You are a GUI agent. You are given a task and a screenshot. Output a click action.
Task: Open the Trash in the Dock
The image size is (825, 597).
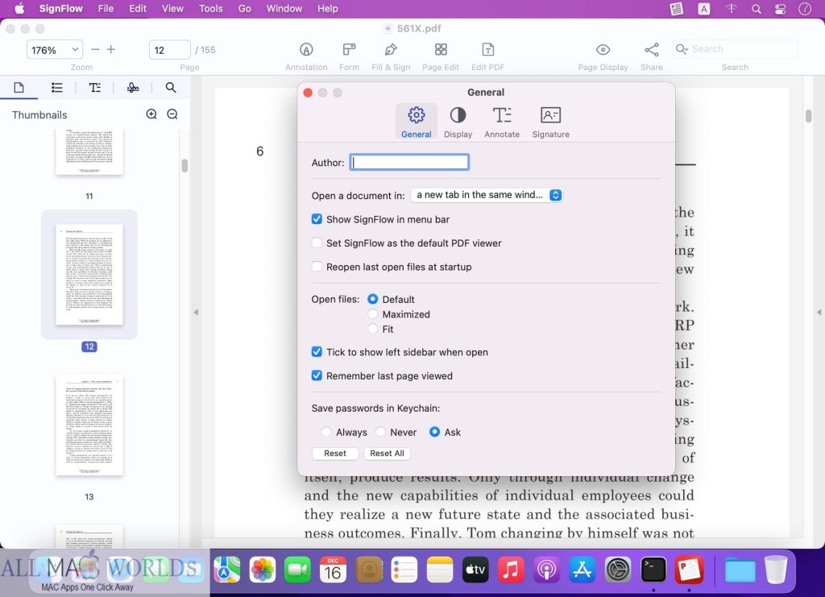(x=776, y=570)
